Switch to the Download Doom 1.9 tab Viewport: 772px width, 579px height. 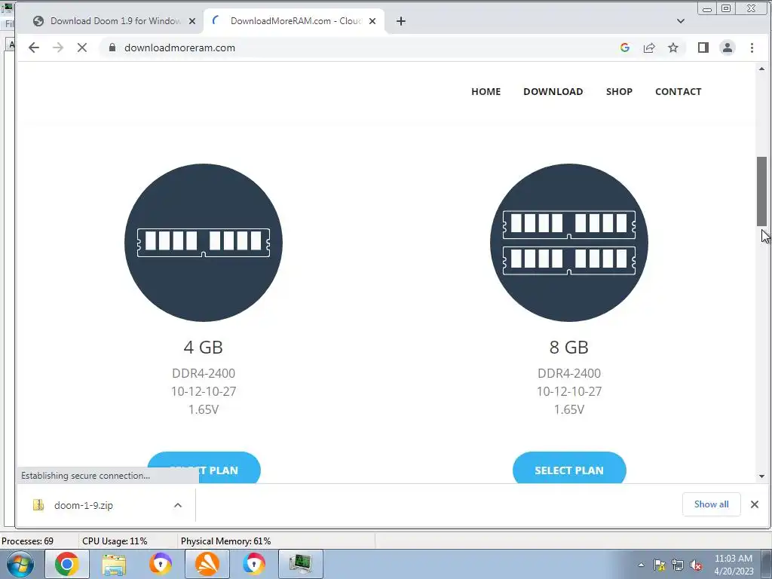tap(115, 21)
